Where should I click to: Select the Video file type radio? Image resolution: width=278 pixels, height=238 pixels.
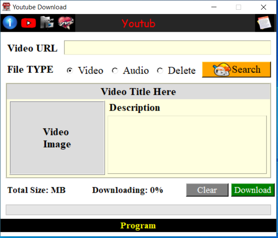point(70,71)
